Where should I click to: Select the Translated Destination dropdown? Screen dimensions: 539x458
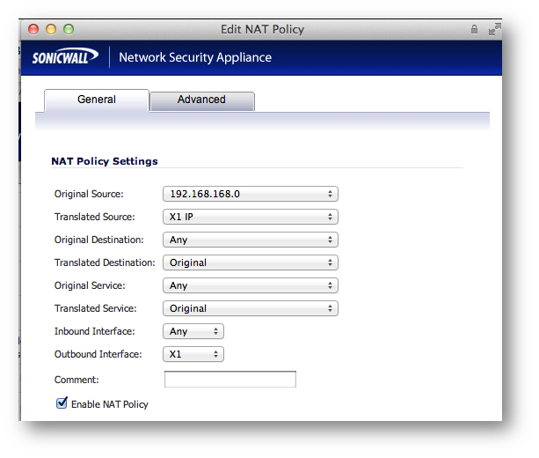click(x=250, y=262)
